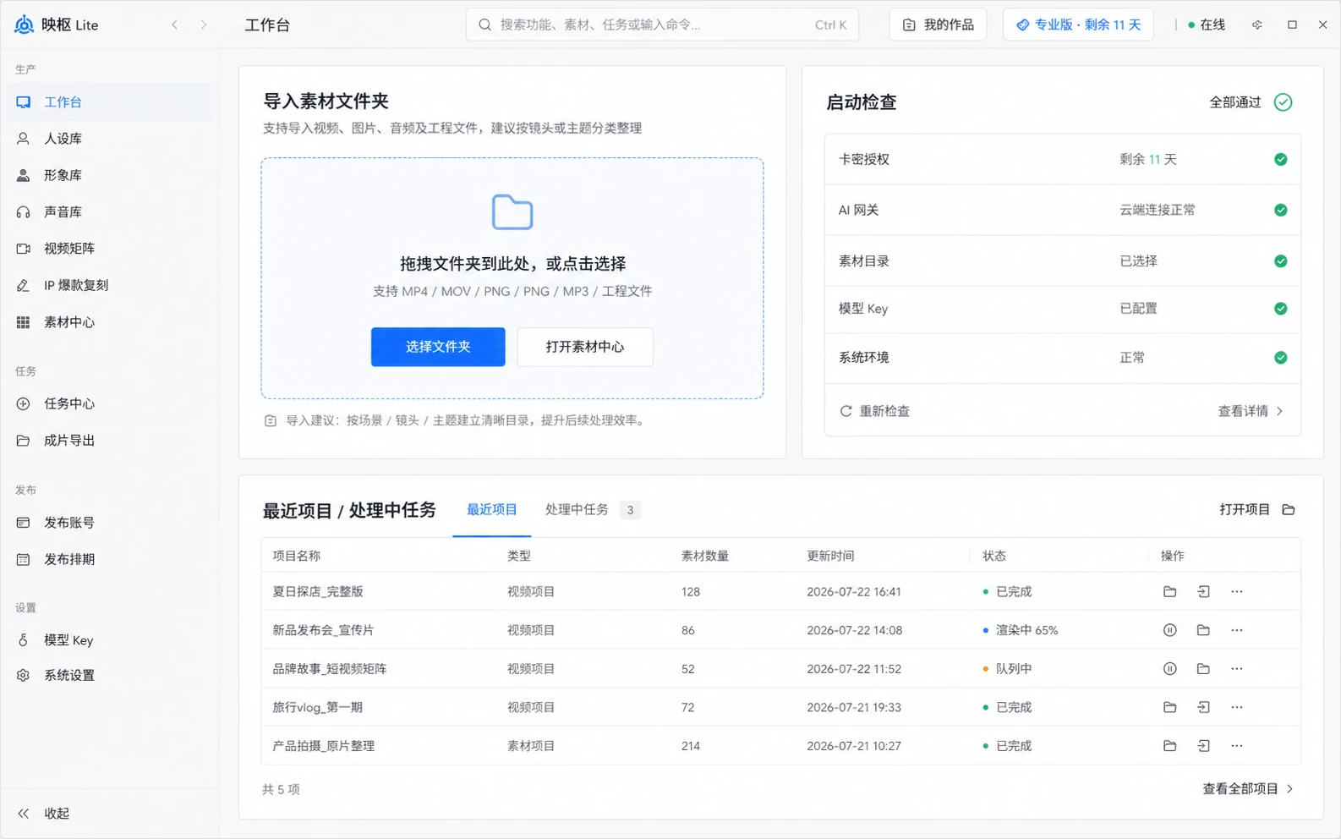
Task: Click the 全部通过 check icon
Action: point(1283,102)
